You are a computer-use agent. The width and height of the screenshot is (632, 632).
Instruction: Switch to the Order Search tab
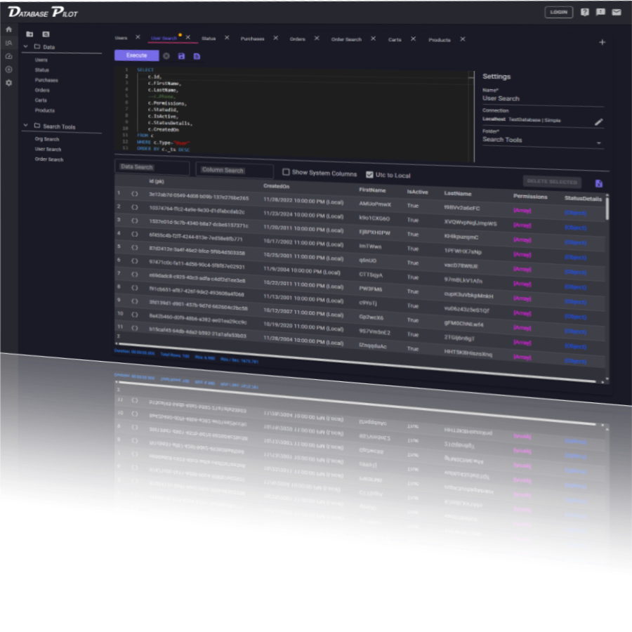point(346,39)
